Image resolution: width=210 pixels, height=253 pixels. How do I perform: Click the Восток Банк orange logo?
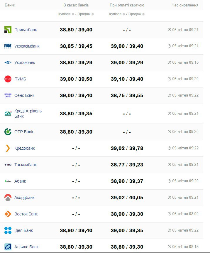(8, 214)
